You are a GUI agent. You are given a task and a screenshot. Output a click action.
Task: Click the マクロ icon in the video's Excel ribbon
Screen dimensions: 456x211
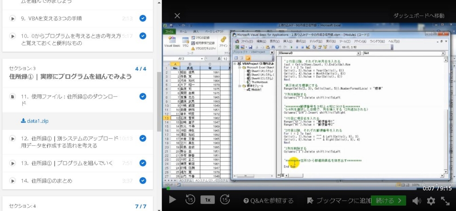point(186,41)
